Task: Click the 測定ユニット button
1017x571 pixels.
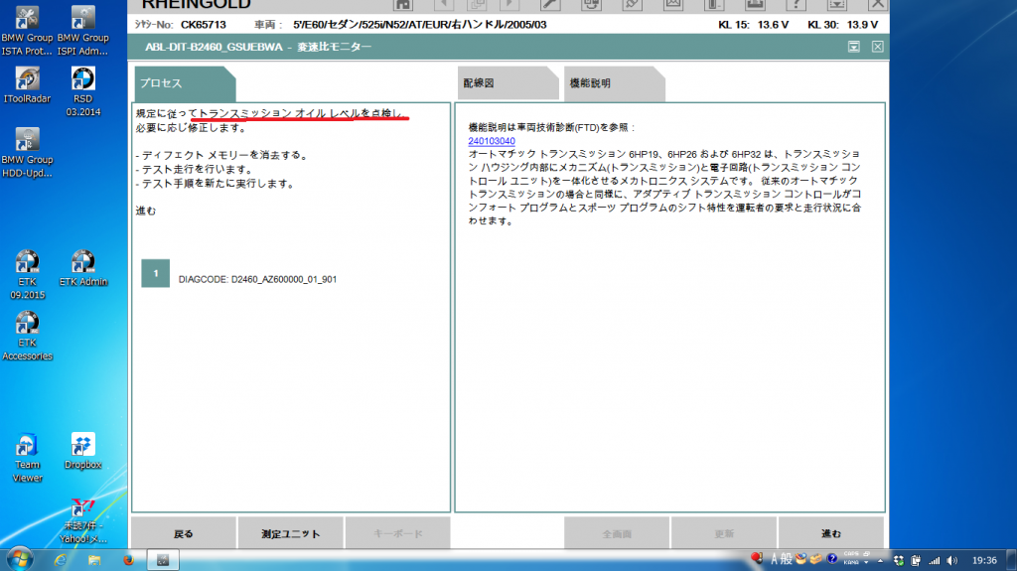Action: (291, 533)
